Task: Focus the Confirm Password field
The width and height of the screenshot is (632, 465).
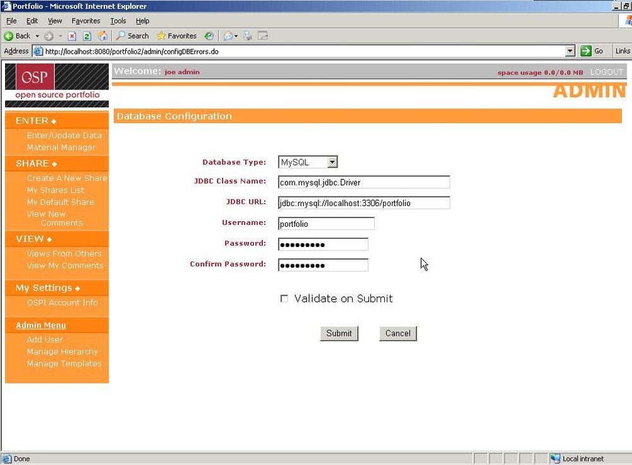Action: (323, 265)
